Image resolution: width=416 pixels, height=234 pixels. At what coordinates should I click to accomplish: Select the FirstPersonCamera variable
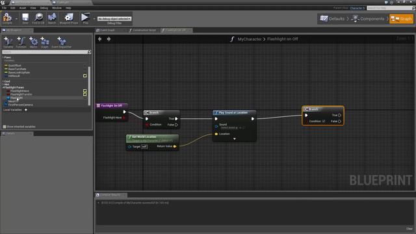tap(20, 105)
